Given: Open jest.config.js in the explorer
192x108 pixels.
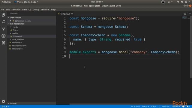Looking at the screenshot, I should click(x=17, y=43).
